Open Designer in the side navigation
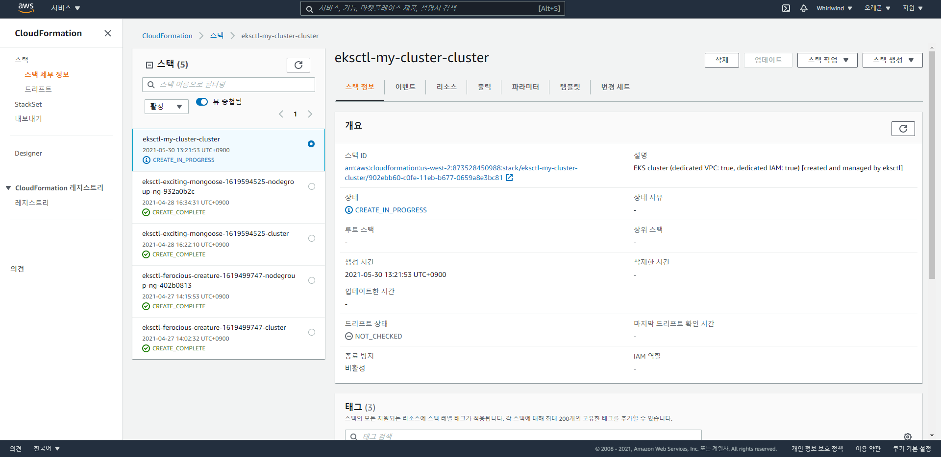This screenshot has height=457, width=941. point(28,153)
